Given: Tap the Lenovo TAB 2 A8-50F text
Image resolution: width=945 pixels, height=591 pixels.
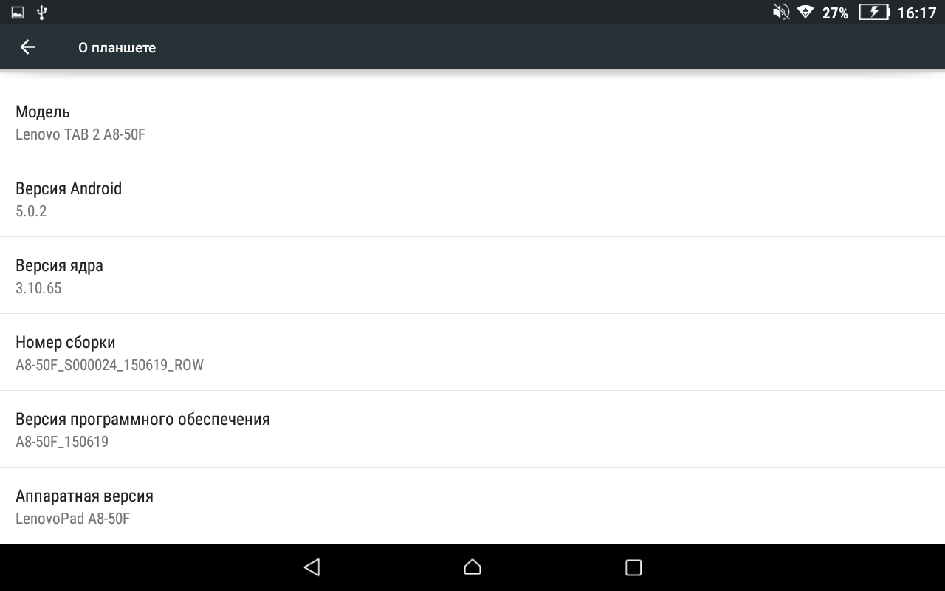Looking at the screenshot, I should [x=80, y=134].
